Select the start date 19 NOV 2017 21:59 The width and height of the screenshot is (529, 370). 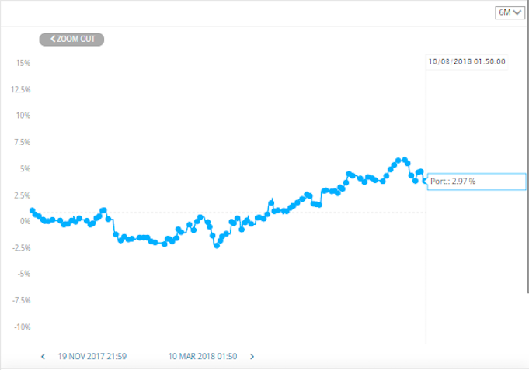pos(92,356)
